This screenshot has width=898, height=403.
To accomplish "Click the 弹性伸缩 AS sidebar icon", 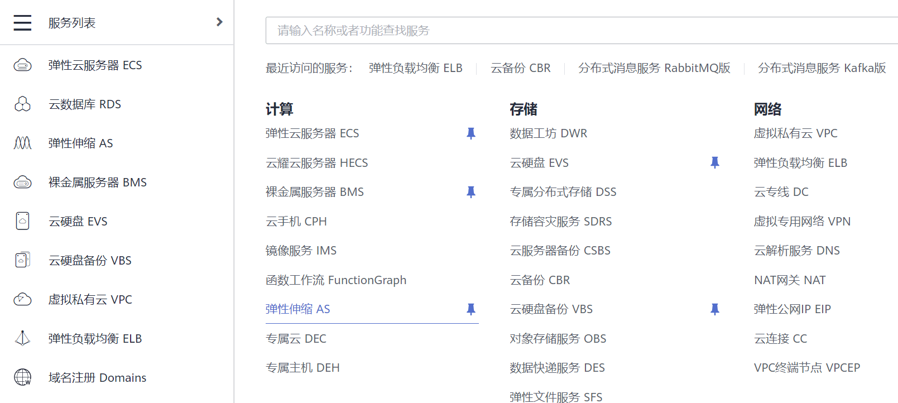I will pyautogui.click(x=22, y=143).
